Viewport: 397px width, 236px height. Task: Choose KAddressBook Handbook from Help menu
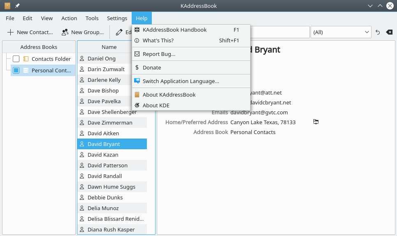click(x=191, y=30)
